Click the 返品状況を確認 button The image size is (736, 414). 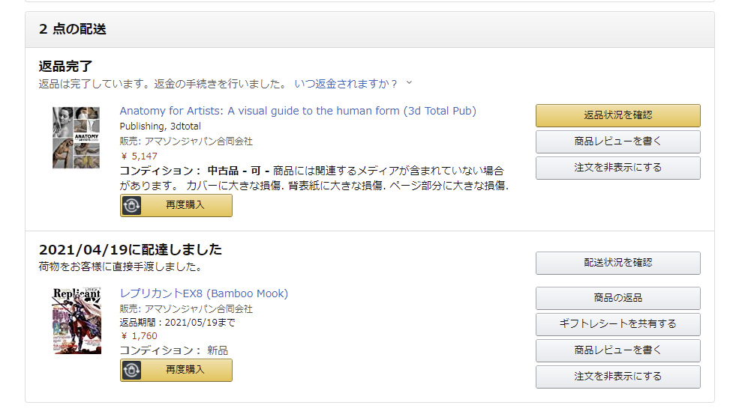[x=617, y=115]
